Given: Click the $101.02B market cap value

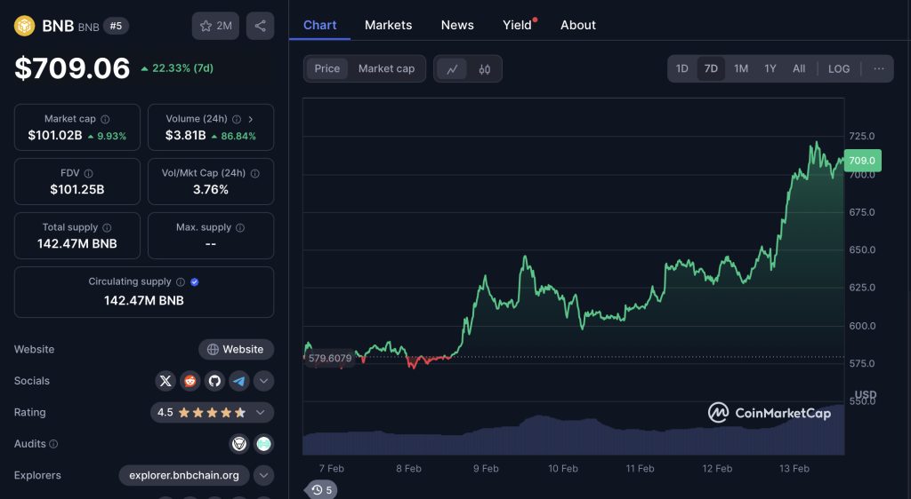Looking at the screenshot, I should pos(54,135).
